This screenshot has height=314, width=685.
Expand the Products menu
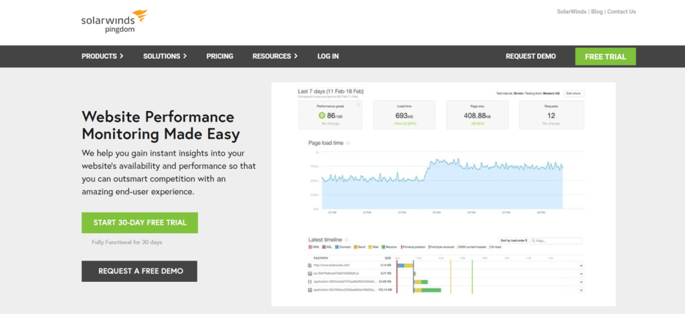(x=102, y=56)
